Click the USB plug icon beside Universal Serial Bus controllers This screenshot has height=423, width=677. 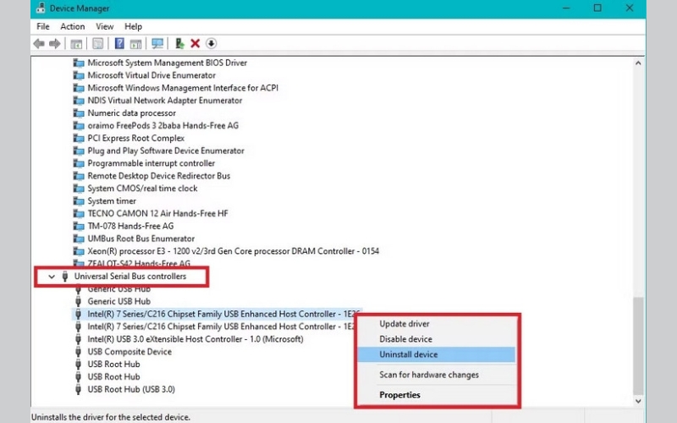point(65,277)
